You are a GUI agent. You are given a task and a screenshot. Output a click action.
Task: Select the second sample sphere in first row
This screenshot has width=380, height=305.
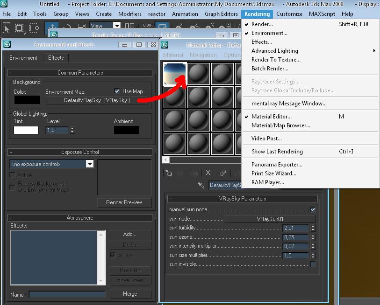(198, 74)
